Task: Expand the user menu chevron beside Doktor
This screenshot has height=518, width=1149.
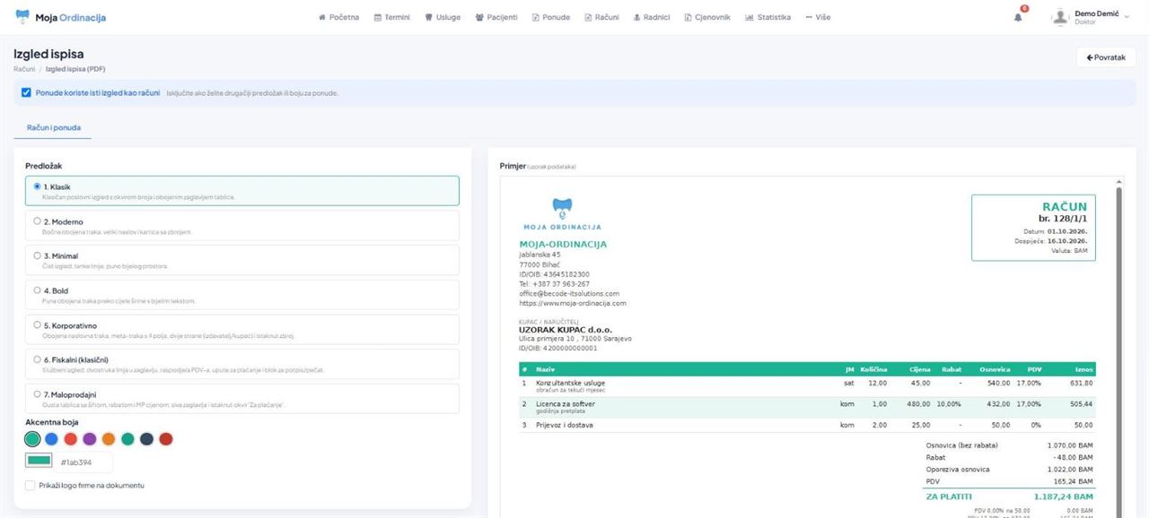Action: [x=1127, y=17]
